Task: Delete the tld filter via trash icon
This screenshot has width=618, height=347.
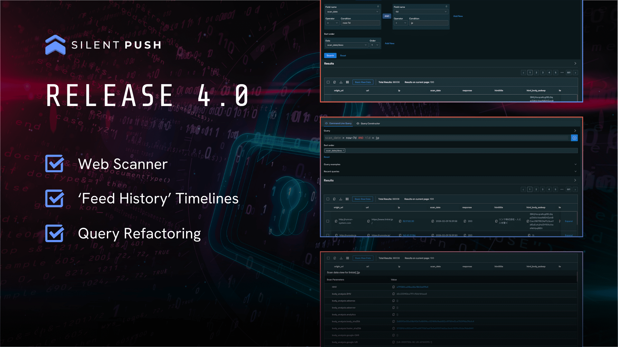Action: 446,6
